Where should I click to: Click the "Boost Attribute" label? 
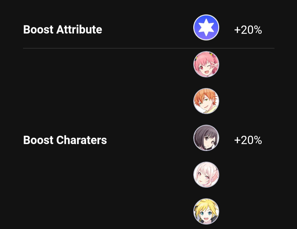point(62,29)
